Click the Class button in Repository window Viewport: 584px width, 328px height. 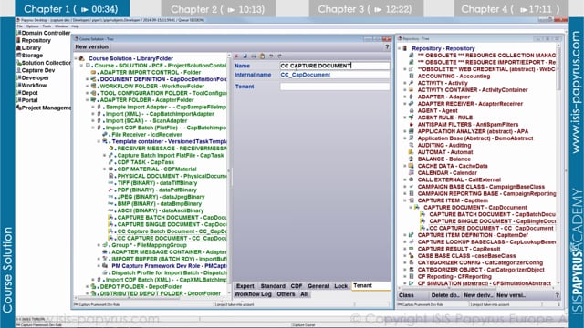406,295
